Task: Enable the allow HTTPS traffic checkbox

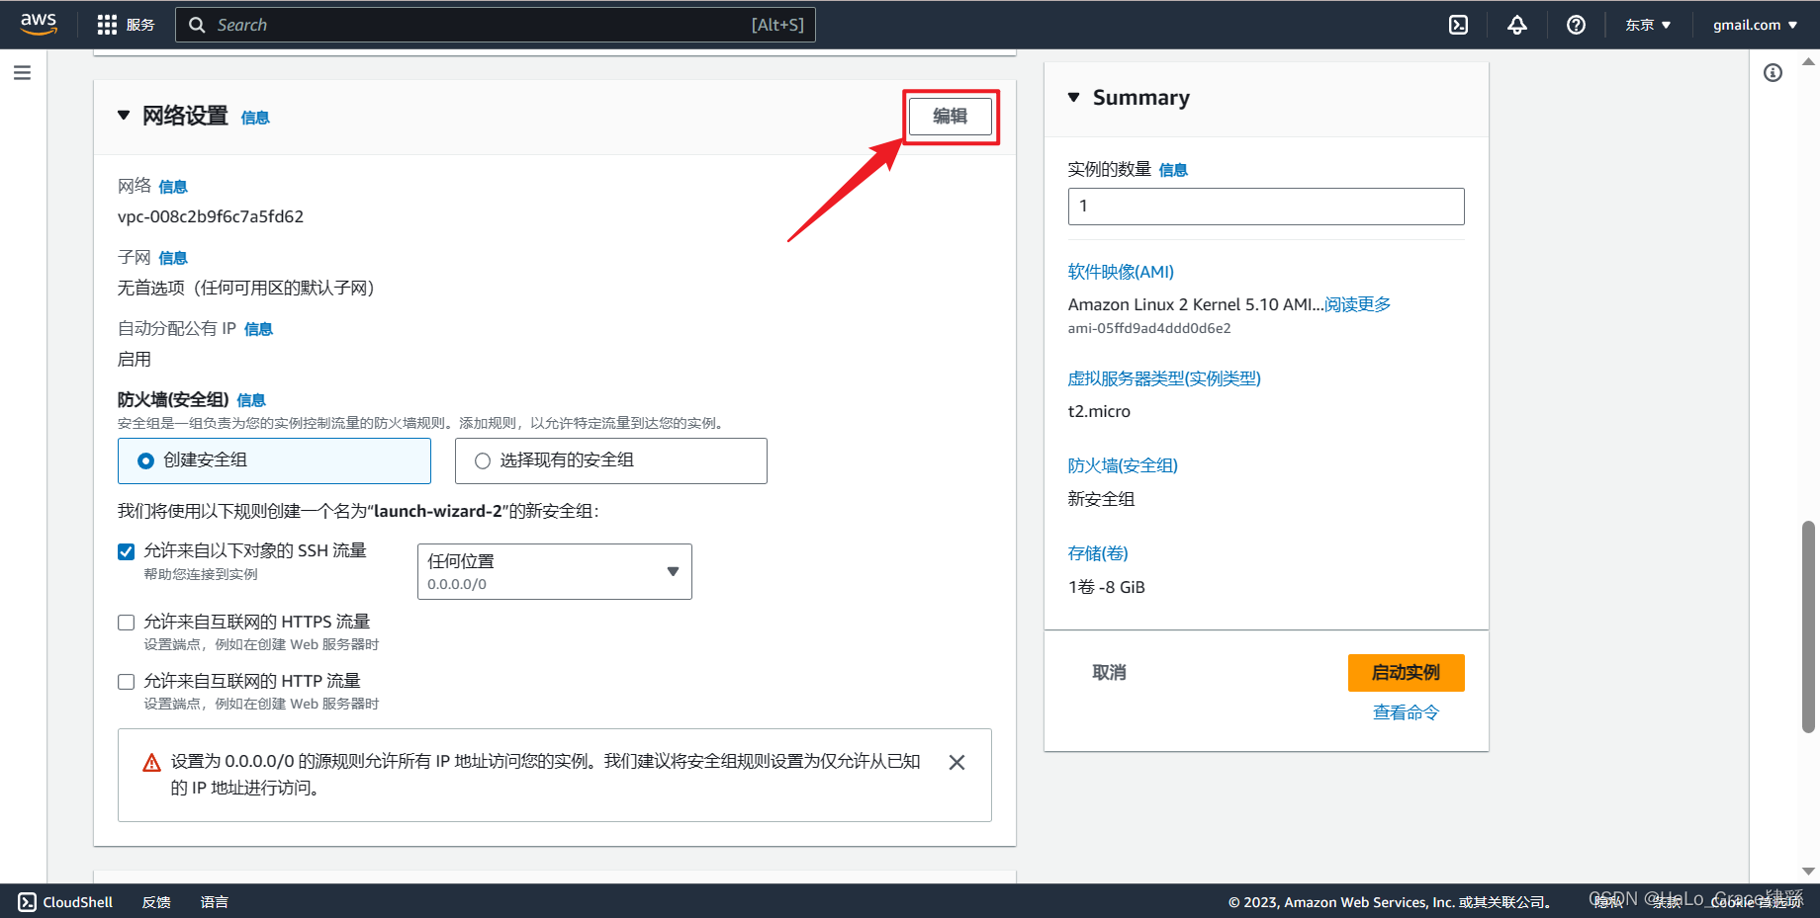Action: tap(127, 623)
